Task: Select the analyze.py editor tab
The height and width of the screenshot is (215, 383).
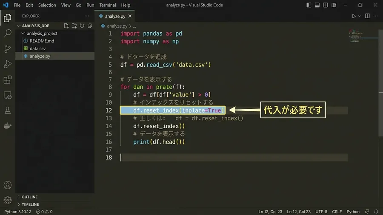Action: pyautogui.click(x=115, y=16)
